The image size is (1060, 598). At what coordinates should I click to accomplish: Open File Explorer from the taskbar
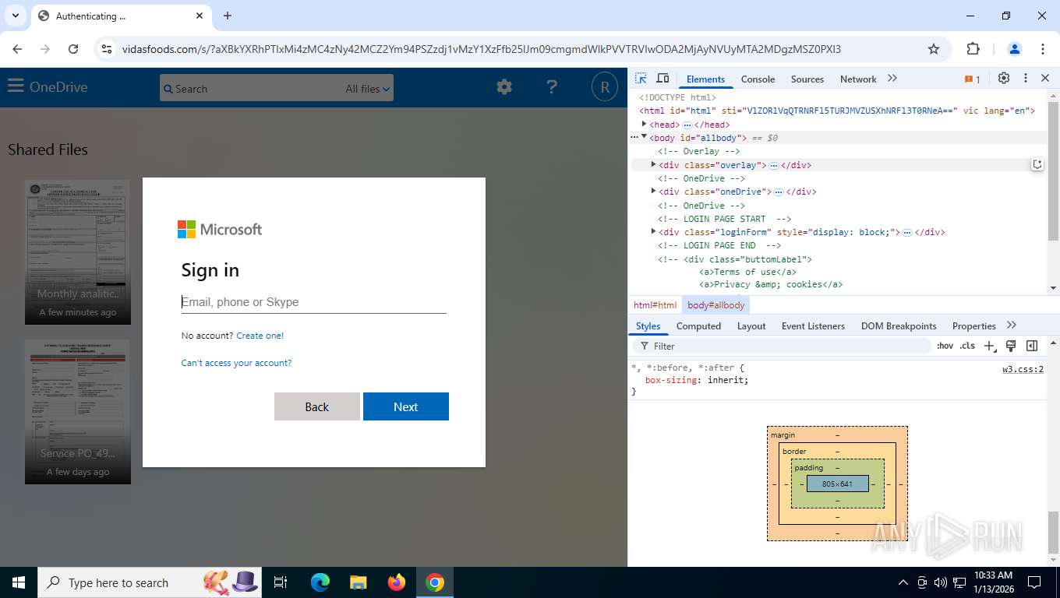point(358,582)
